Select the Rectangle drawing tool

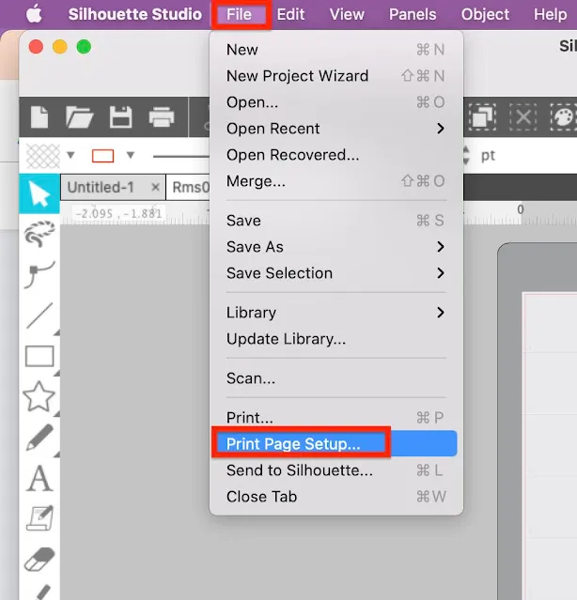pos(39,356)
